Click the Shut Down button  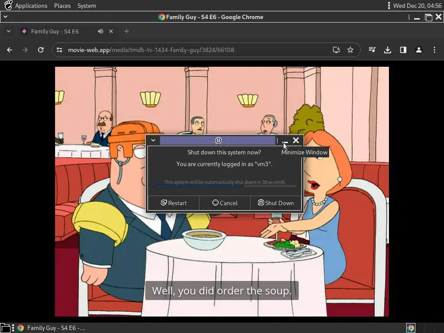275,203
